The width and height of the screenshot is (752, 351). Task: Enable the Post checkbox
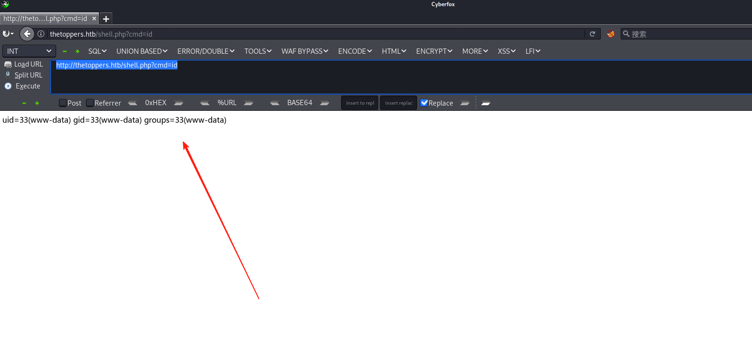[x=63, y=103]
